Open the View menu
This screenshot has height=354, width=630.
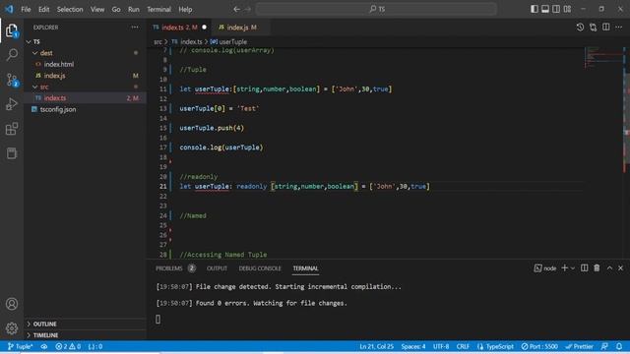97,9
